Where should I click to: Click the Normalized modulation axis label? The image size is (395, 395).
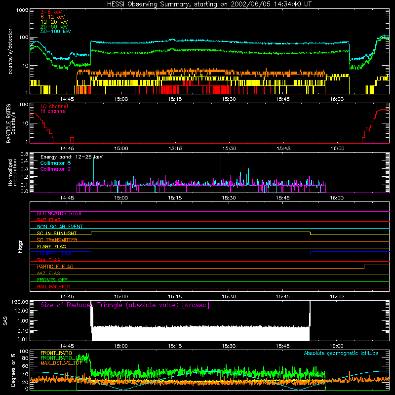point(12,172)
